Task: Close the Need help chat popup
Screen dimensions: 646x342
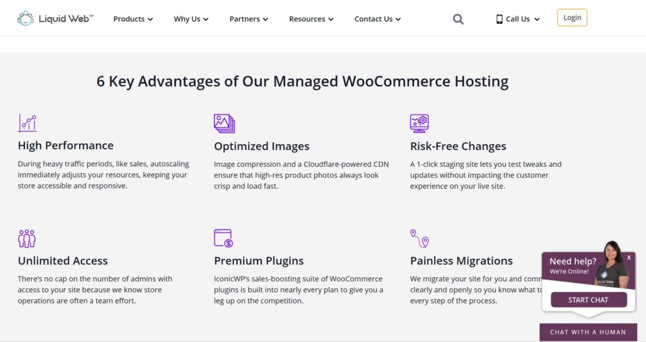Action: click(x=629, y=258)
